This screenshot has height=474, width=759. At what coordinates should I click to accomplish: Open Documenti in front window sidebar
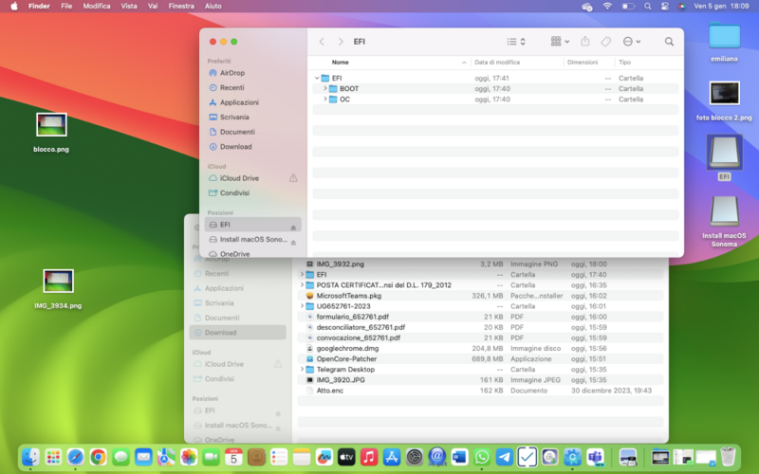point(252,132)
